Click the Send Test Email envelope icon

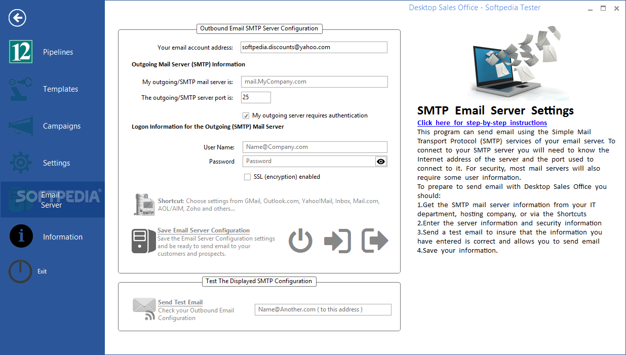[x=144, y=309]
